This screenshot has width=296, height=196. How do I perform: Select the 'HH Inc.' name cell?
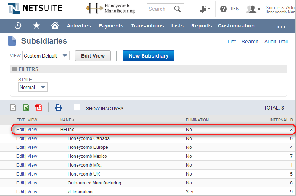tap(68, 130)
